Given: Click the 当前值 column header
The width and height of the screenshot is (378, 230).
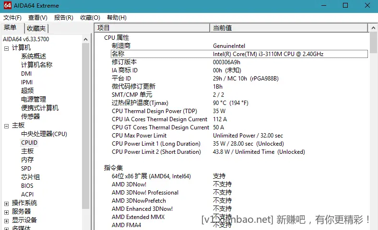Looking at the screenshot, I should [289, 28].
